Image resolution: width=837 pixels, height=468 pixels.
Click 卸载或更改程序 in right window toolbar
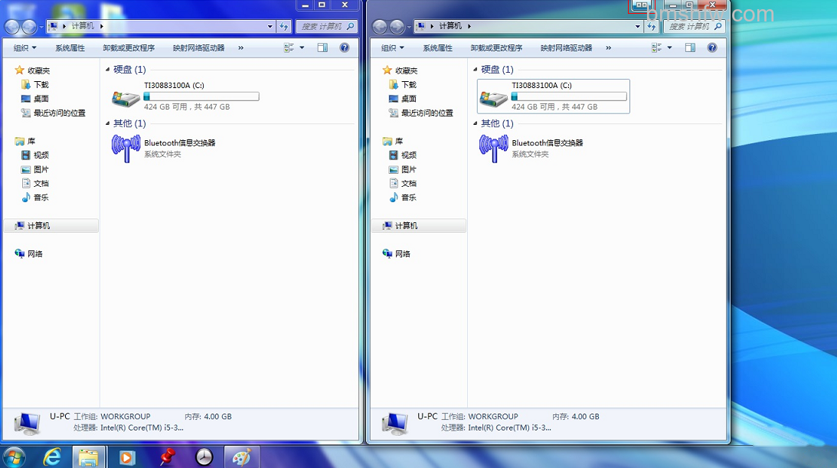496,48
